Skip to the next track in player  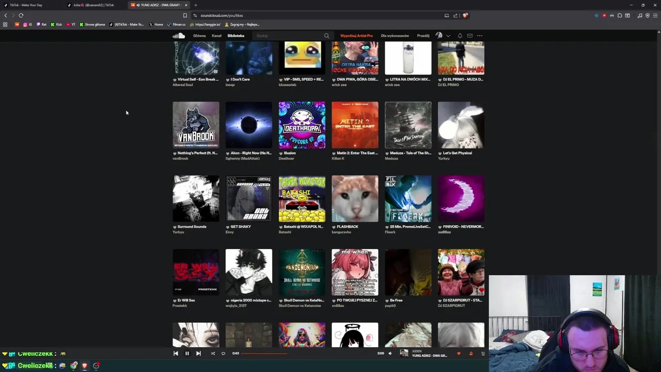tap(198, 353)
